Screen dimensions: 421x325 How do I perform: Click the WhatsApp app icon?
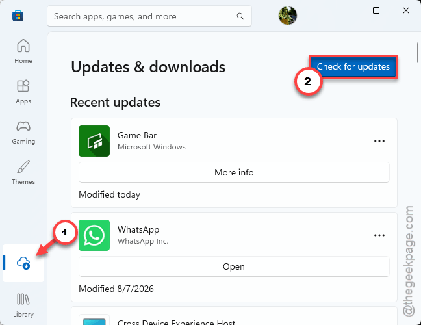tap(94, 235)
